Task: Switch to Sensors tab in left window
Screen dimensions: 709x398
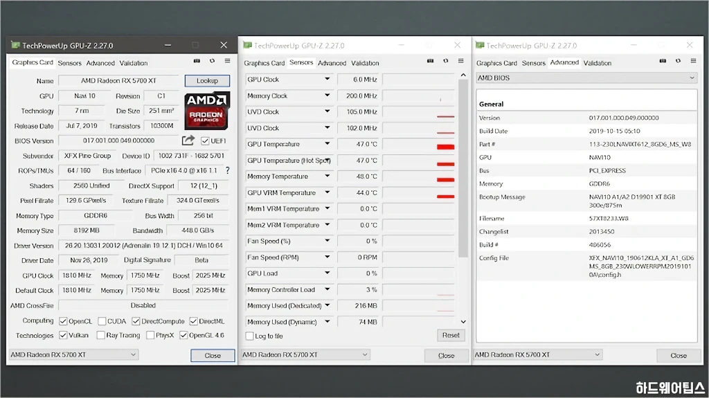Action: pyautogui.click(x=69, y=63)
